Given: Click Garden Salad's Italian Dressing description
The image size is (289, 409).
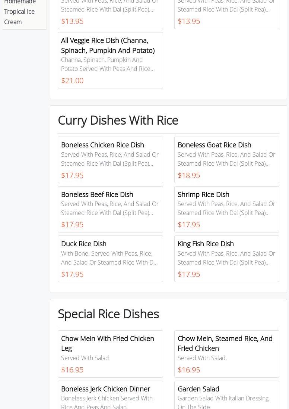Looking at the screenshot, I should 223,402.
